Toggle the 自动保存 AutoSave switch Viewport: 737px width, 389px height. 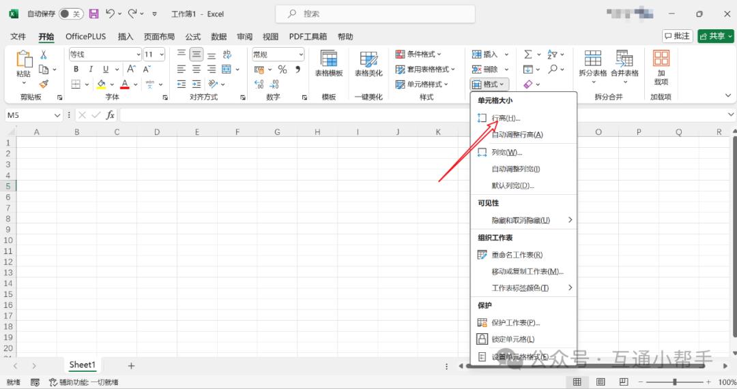pos(71,14)
